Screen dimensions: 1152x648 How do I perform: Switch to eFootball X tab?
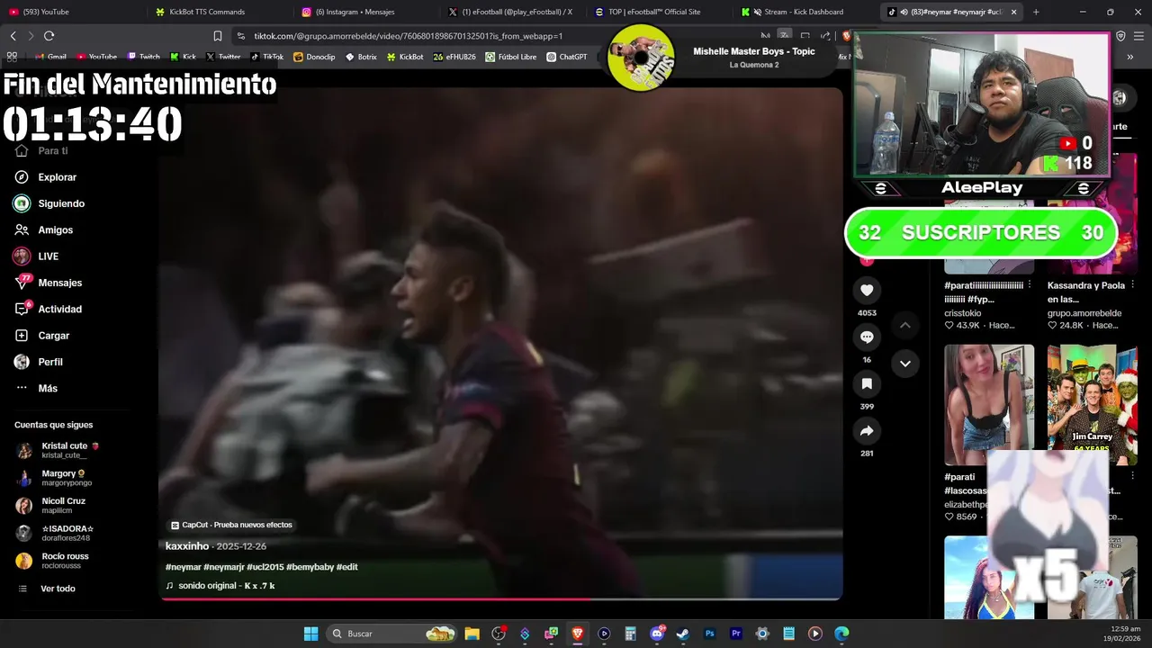click(x=510, y=12)
